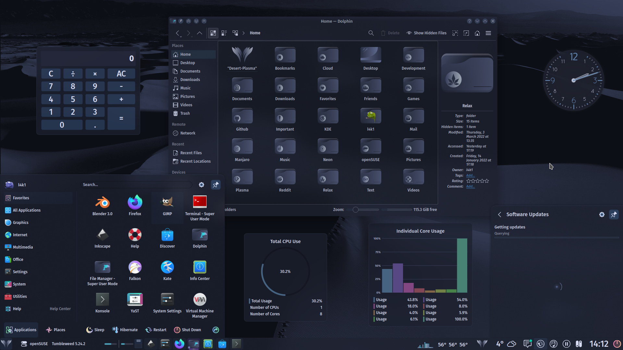Viewport: 623px width, 350px height.
Task: Launch YaST from favorites
Action: (135, 303)
